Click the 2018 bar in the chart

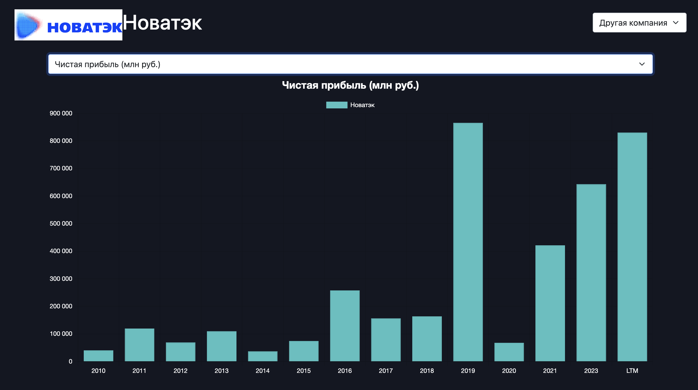(x=427, y=339)
